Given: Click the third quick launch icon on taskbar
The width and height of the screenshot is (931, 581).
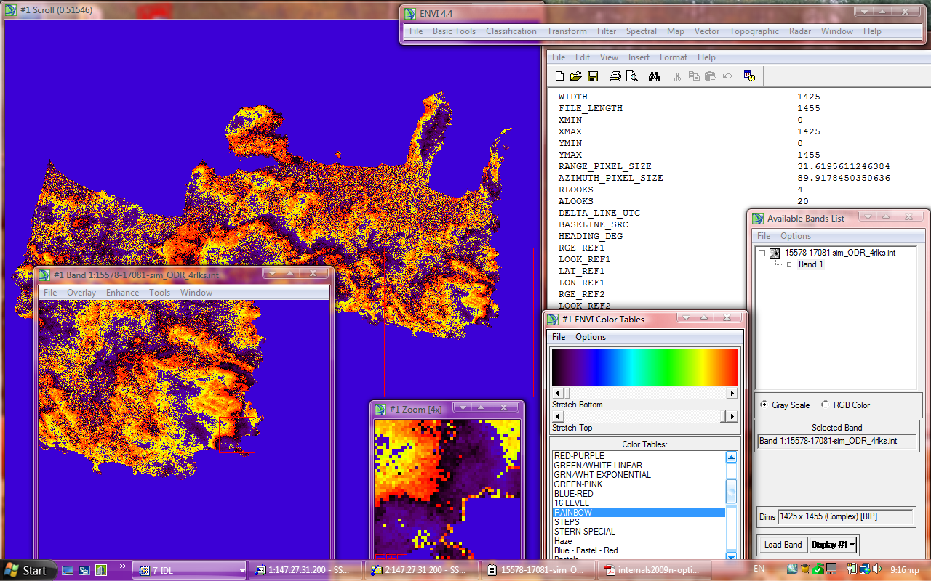Looking at the screenshot, I should pyautogui.click(x=101, y=570).
